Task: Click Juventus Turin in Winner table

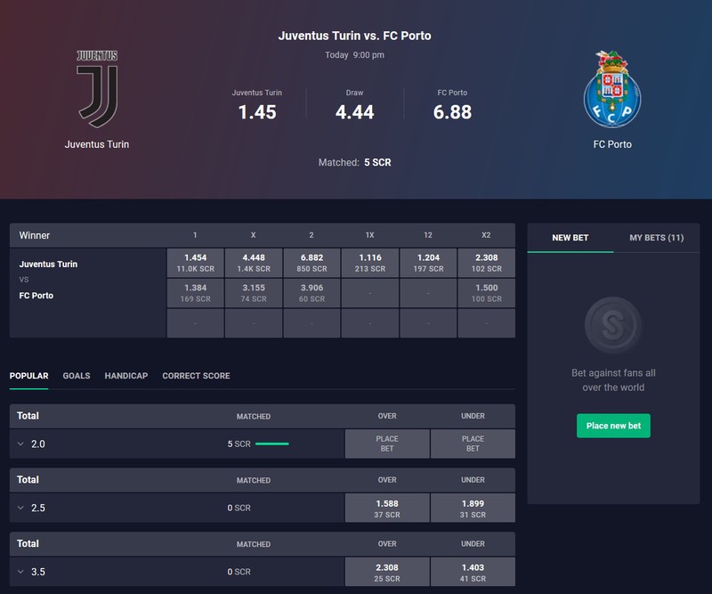Action: click(48, 264)
